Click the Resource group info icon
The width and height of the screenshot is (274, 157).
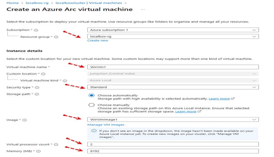[x=56, y=37]
